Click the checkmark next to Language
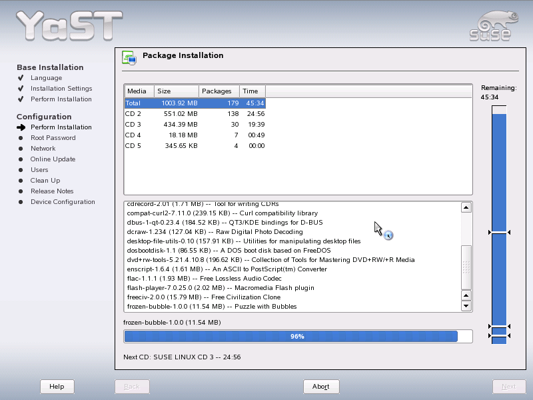This screenshot has height=400, width=533. coord(21,78)
